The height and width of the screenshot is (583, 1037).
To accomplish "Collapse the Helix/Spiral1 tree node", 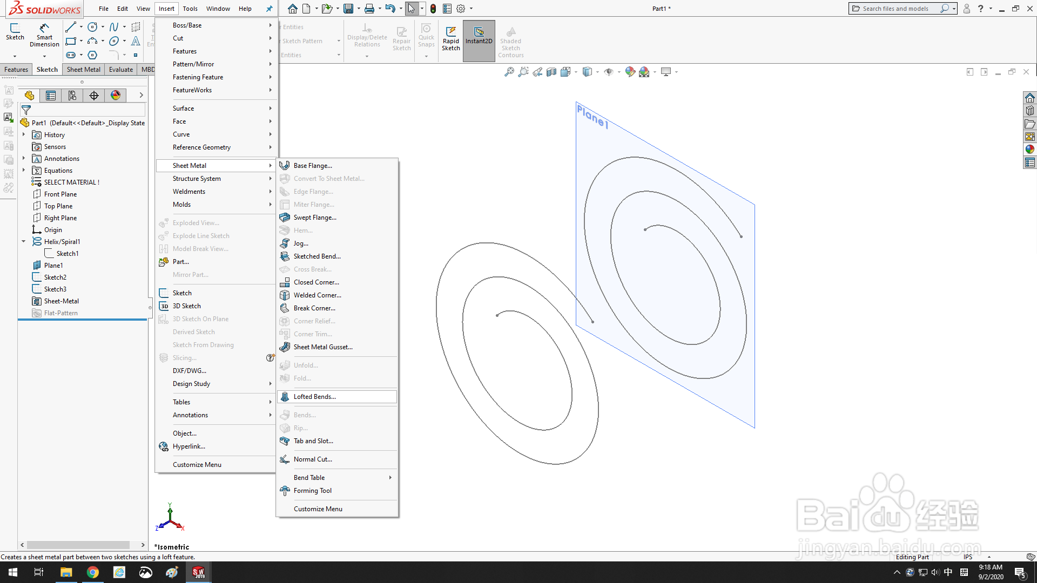I will [x=23, y=241].
